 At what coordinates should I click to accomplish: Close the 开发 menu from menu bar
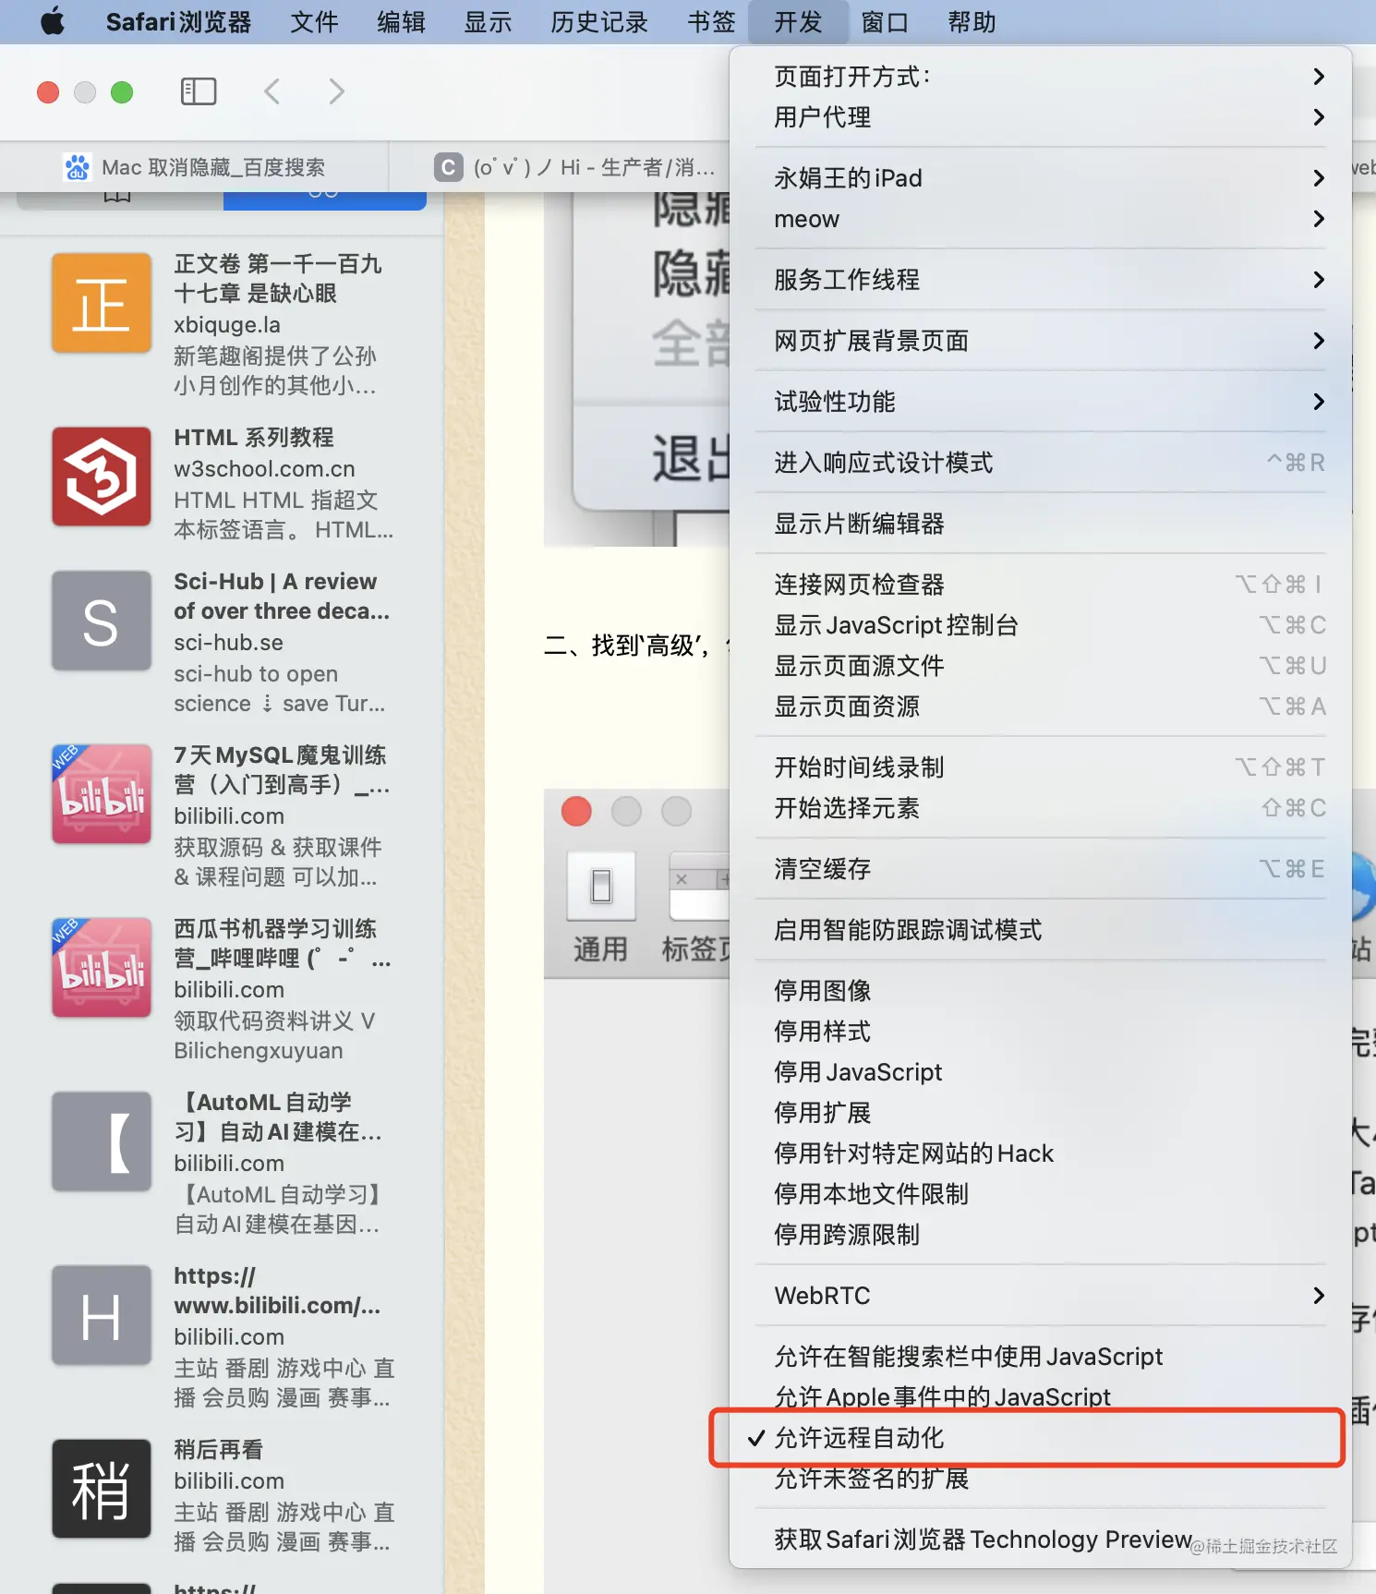(x=798, y=22)
